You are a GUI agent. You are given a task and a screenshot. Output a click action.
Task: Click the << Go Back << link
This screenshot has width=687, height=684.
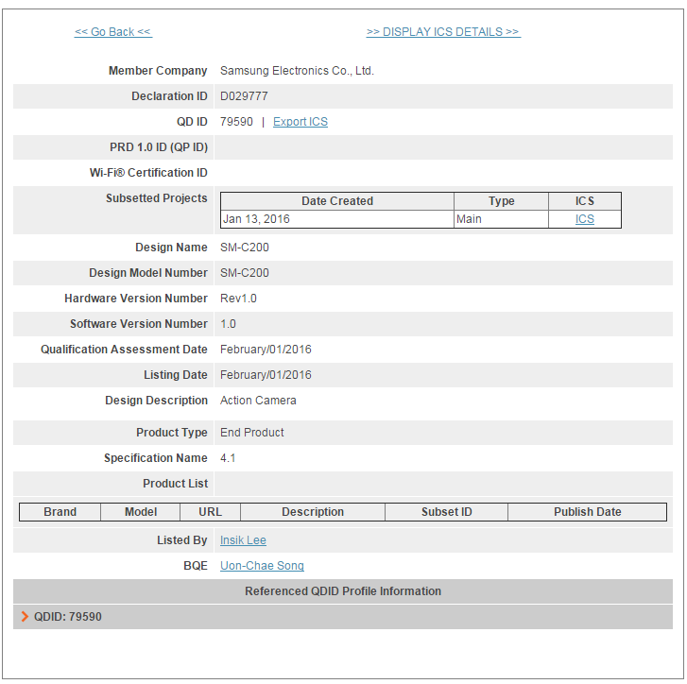tap(112, 32)
